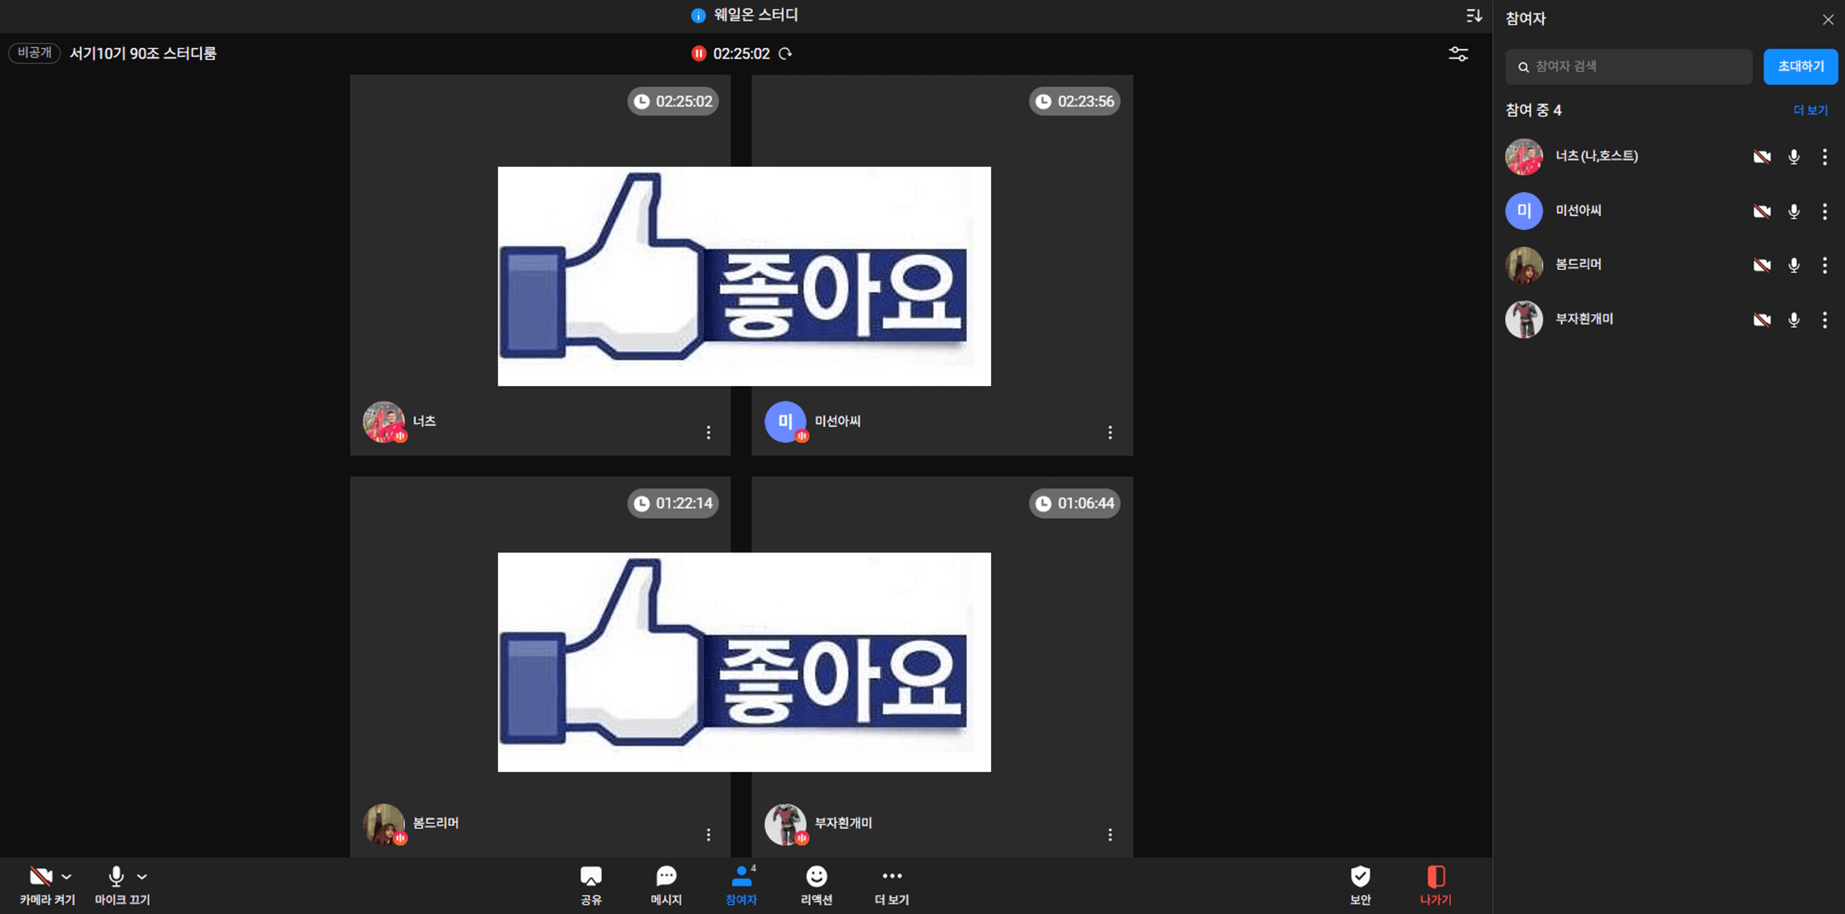Viewport: 1845px width, 914px height.
Task: Click 부자흰개미 avatar on video tile
Action: pyautogui.click(x=786, y=824)
